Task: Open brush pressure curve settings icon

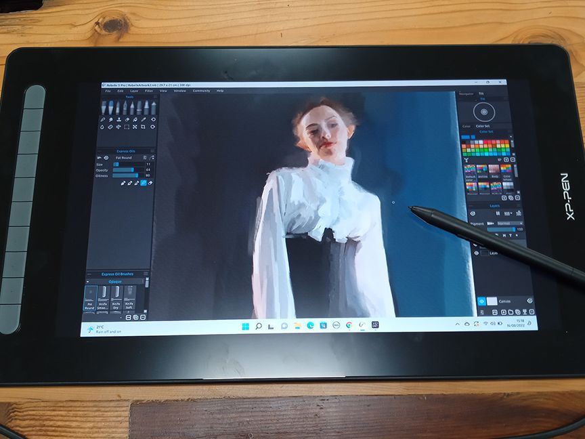Action: pyautogui.click(x=152, y=158)
